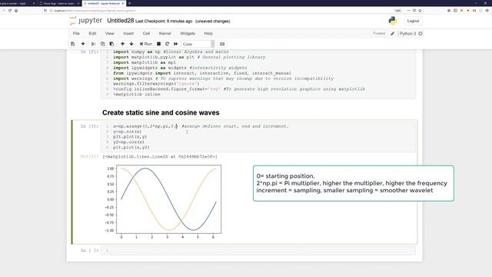Run the selected cell

pyautogui.click(x=146, y=44)
